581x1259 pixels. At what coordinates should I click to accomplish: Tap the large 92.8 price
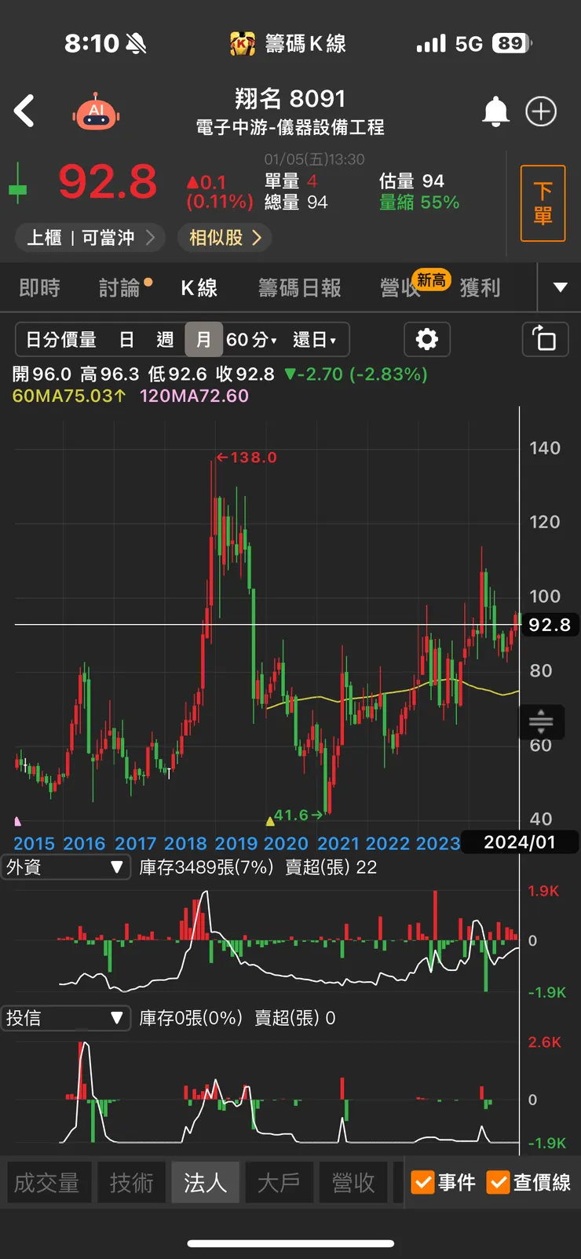[x=108, y=182]
